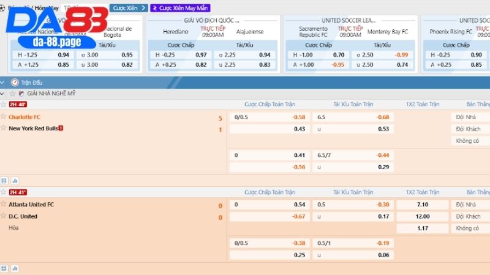Viewport: 490px width, 275px height.
Task: Favorite Atlanta United FC star
Action: point(4,204)
